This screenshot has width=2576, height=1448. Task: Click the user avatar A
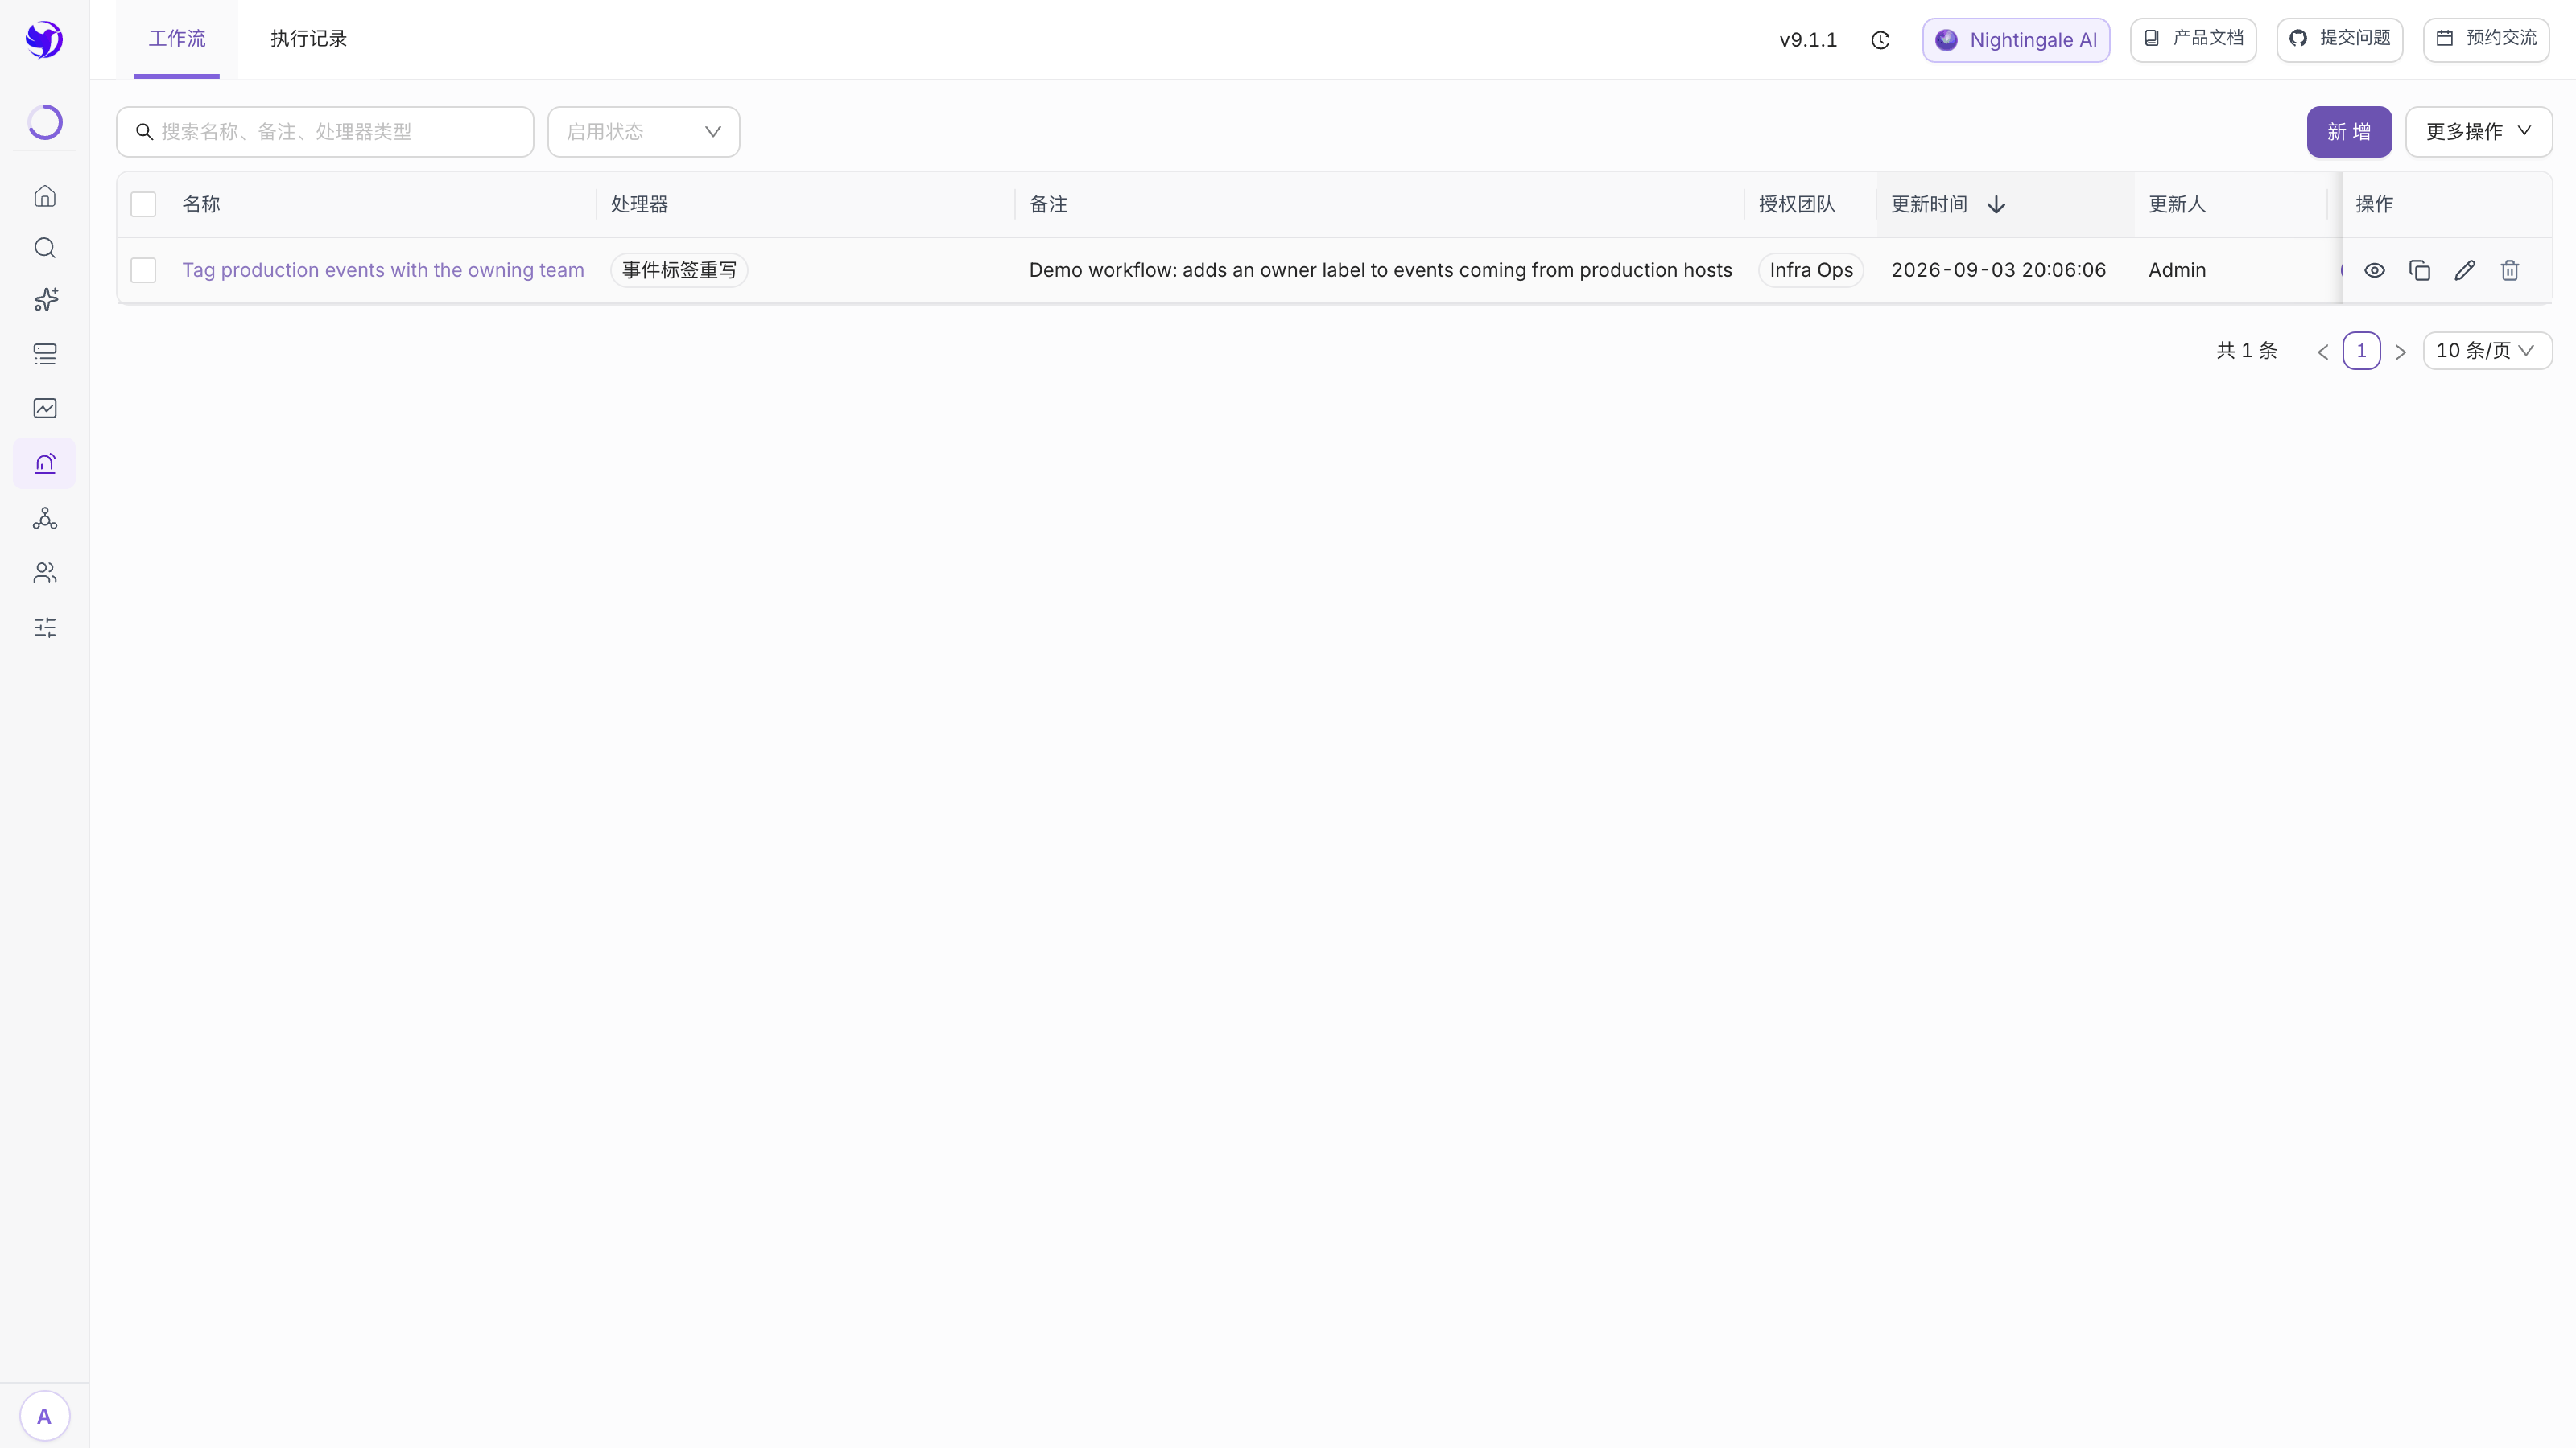pos(44,1416)
